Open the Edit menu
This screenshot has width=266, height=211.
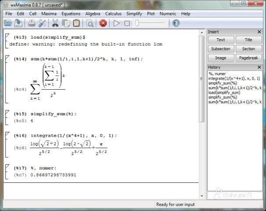(x=21, y=14)
